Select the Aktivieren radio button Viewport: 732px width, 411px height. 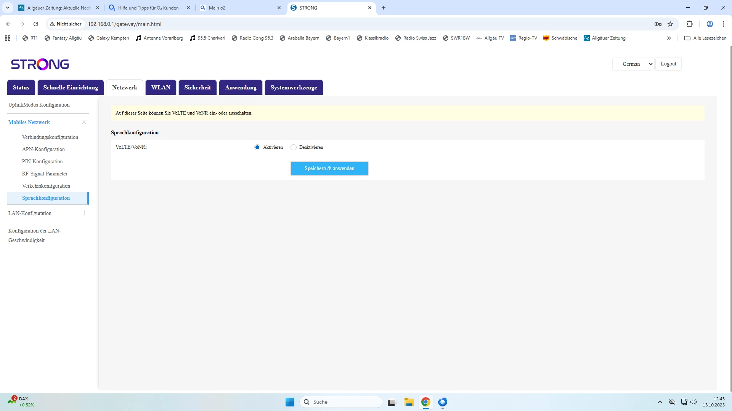(257, 147)
